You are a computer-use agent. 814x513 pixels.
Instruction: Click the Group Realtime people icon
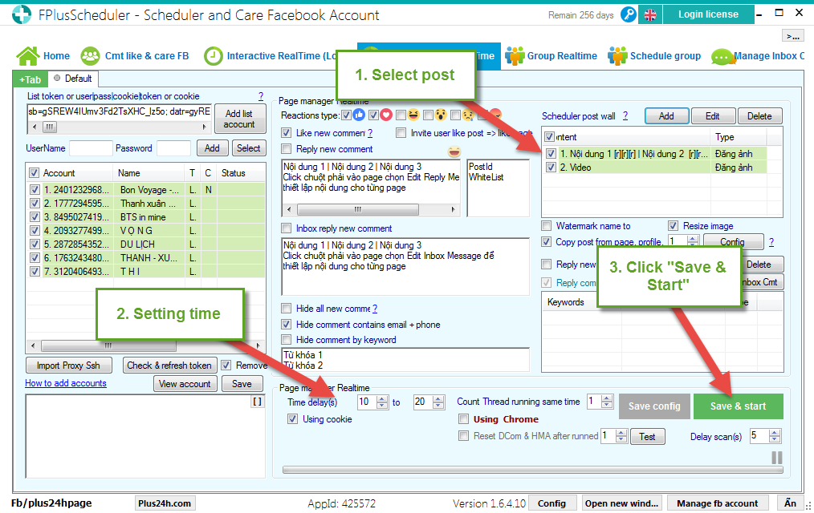coord(515,56)
